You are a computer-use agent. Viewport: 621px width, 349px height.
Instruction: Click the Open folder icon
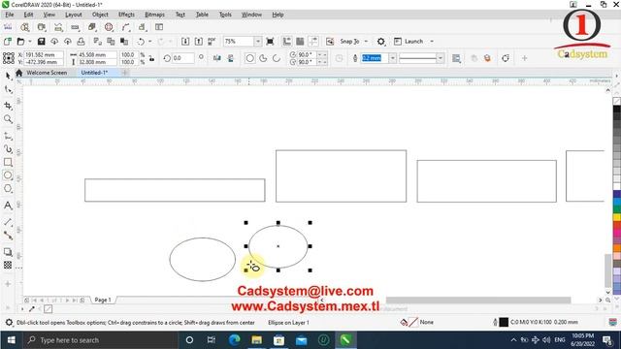[20, 41]
